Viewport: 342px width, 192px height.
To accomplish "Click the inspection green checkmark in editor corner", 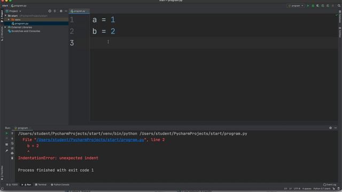I will click(x=336, y=15).
